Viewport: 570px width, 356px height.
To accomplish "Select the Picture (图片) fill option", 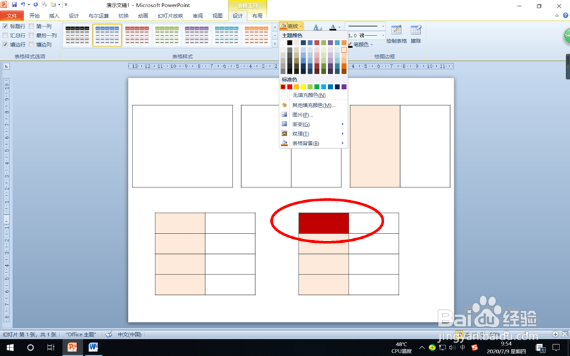I will point(314,114).
